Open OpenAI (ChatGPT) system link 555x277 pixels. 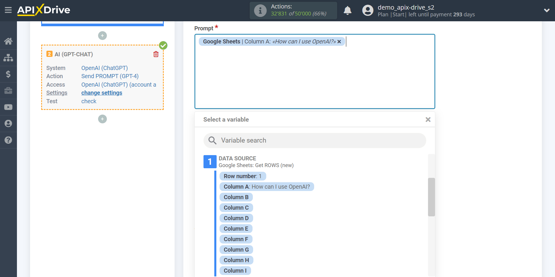105,68
